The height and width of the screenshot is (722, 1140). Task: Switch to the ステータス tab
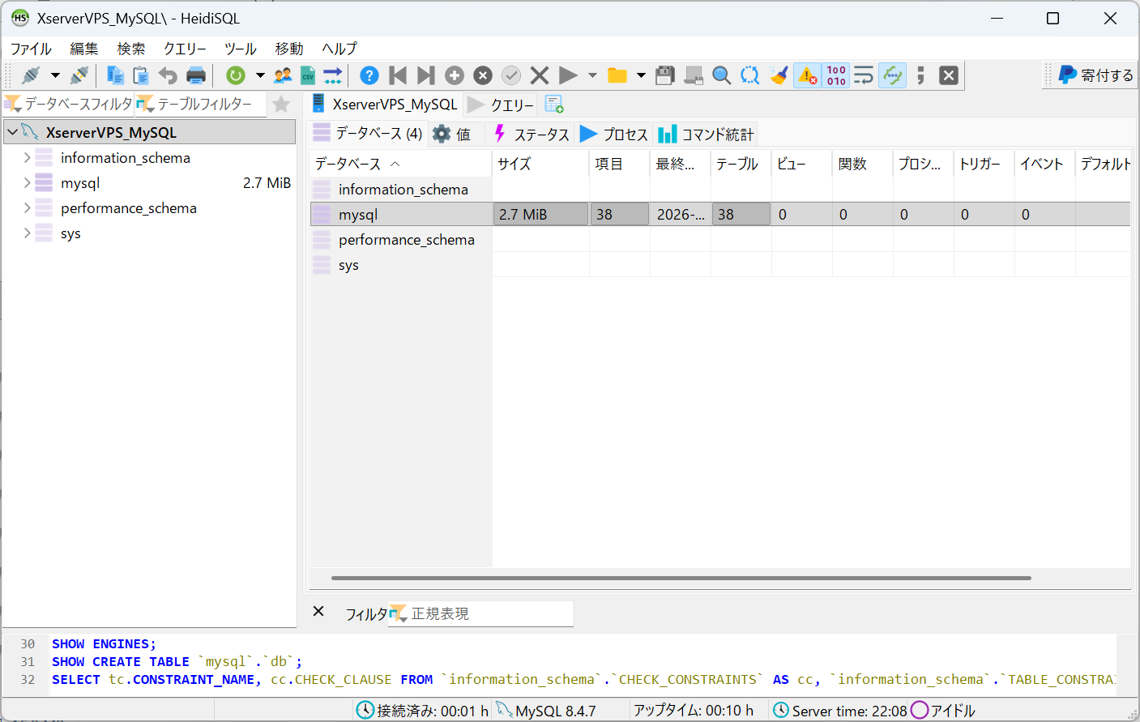pos(532,135)
